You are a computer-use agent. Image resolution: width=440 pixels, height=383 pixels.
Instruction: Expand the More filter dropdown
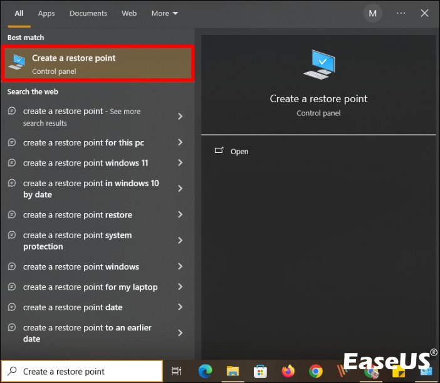click(x=165, y=13)
